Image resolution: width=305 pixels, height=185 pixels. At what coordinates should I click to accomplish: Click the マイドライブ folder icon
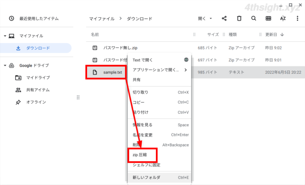18,78
